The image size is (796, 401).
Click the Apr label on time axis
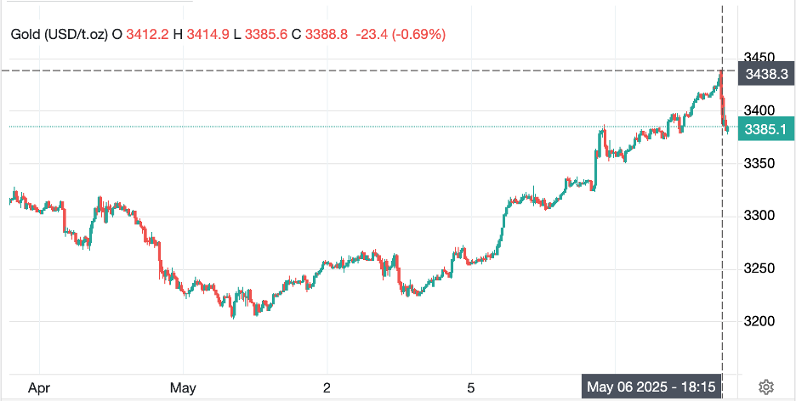coord(39,387)
